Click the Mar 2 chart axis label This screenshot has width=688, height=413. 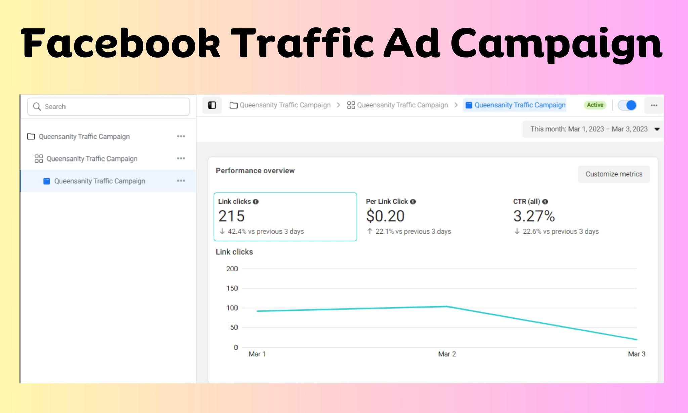click(447, 354)
